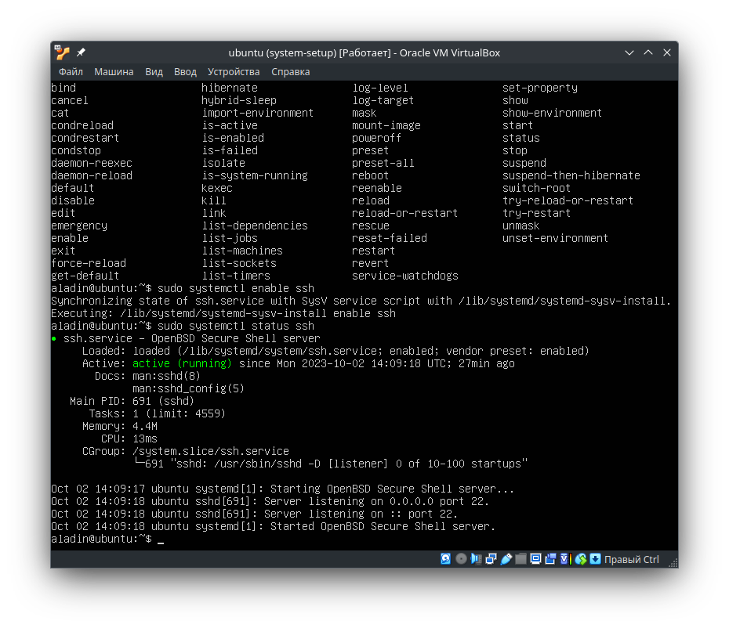Click the display status icon
Image resolution: width=729 pixels, height=628 pixels.
(x=535, y=558)
